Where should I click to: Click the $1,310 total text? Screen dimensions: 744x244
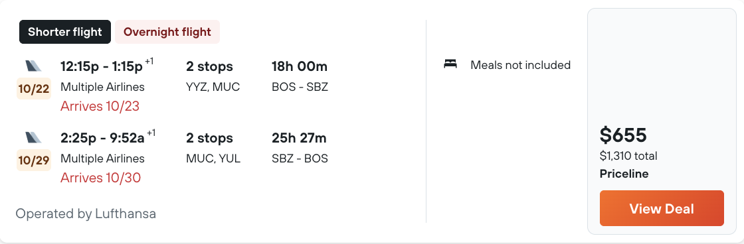tap(628, 155)
